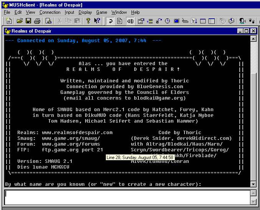260x210 pixels.
Task: Click command input scrollbar up arrow
Action: click(253, 193)
